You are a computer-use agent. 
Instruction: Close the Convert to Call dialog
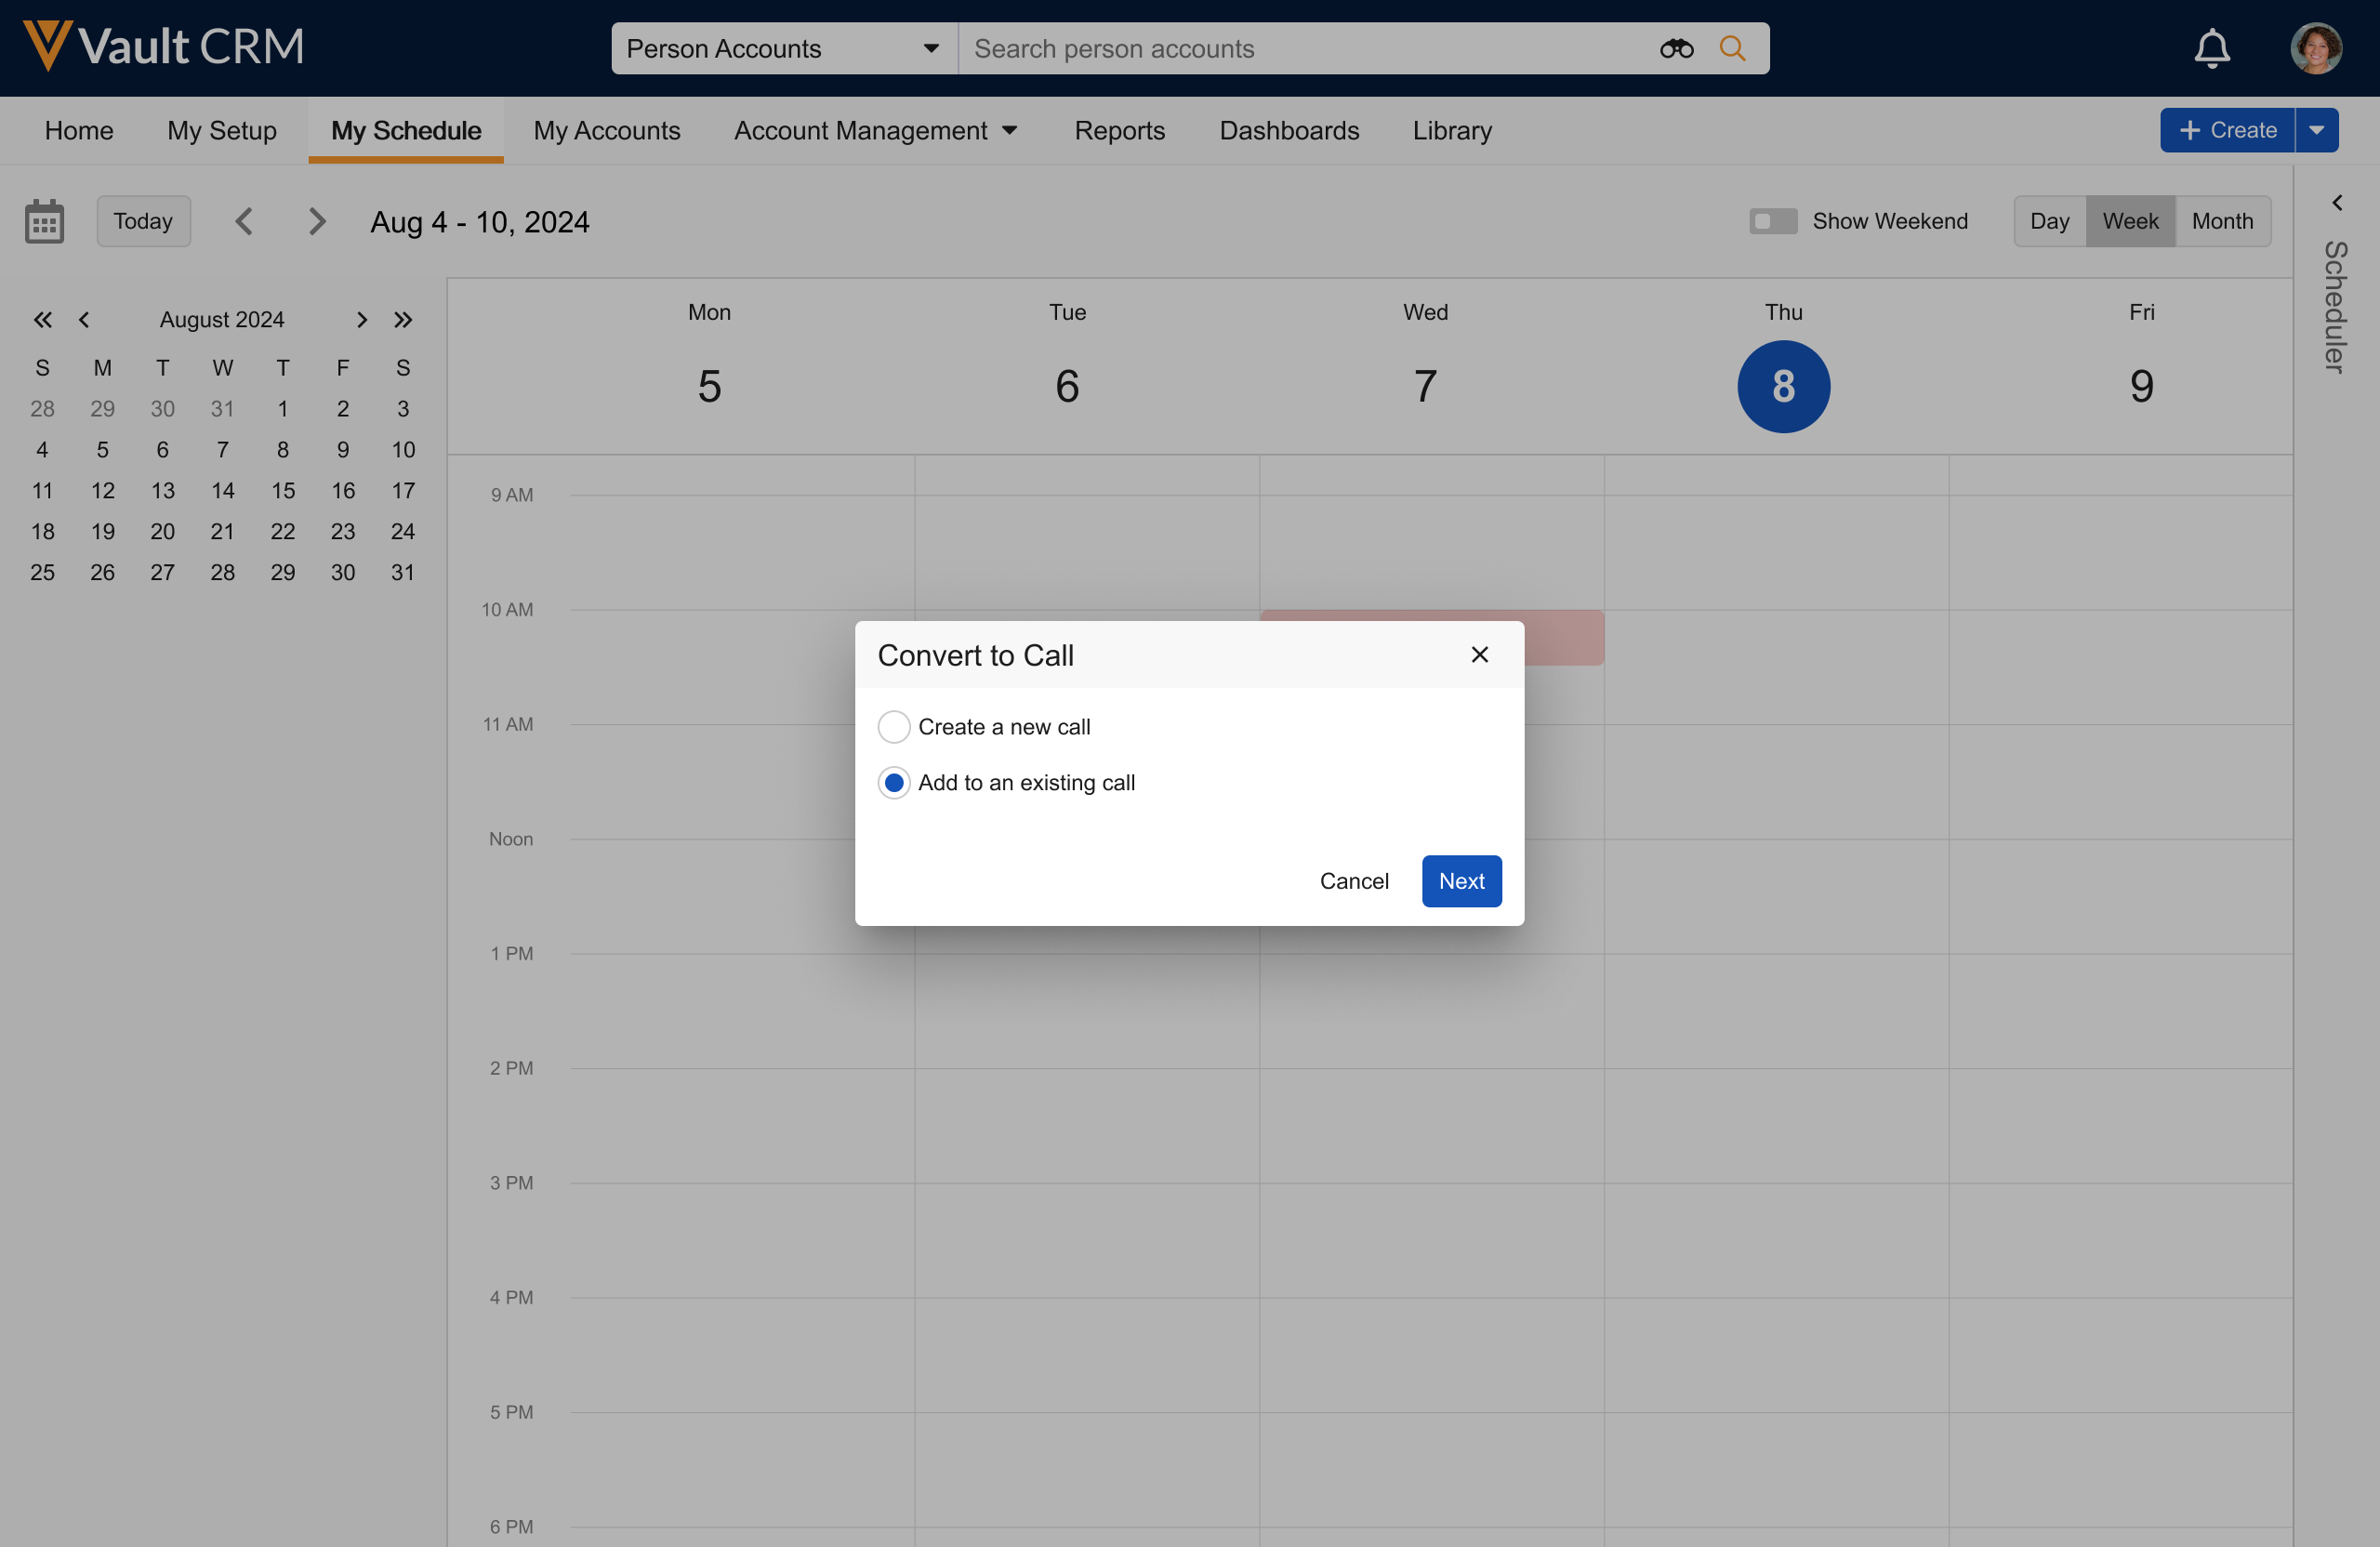coord(1479,654)
